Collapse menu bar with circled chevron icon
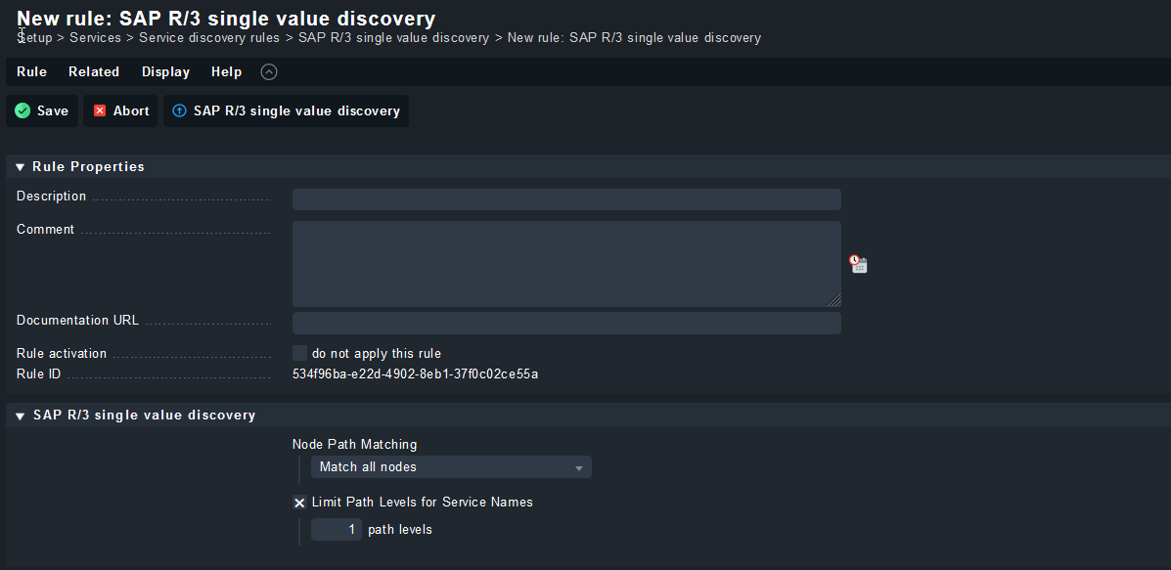Screen dimensions: 1171x570 269,71
